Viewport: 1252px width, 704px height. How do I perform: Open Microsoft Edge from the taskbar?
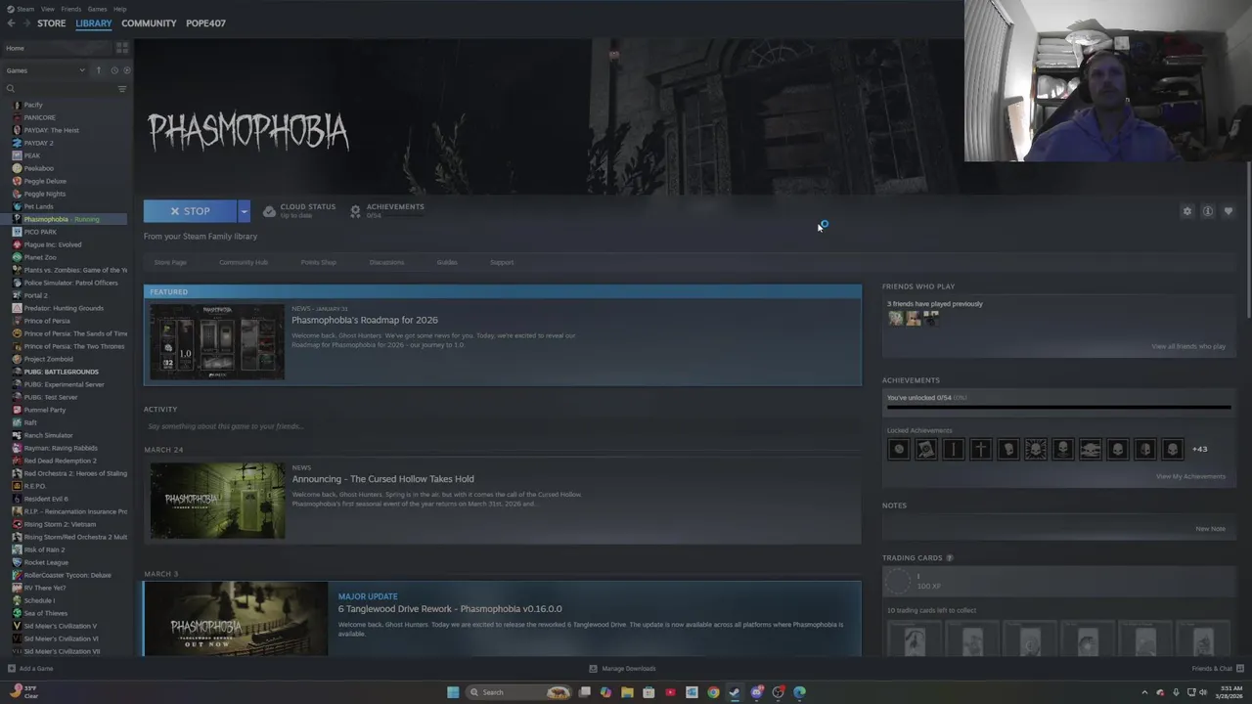[799, 692]
